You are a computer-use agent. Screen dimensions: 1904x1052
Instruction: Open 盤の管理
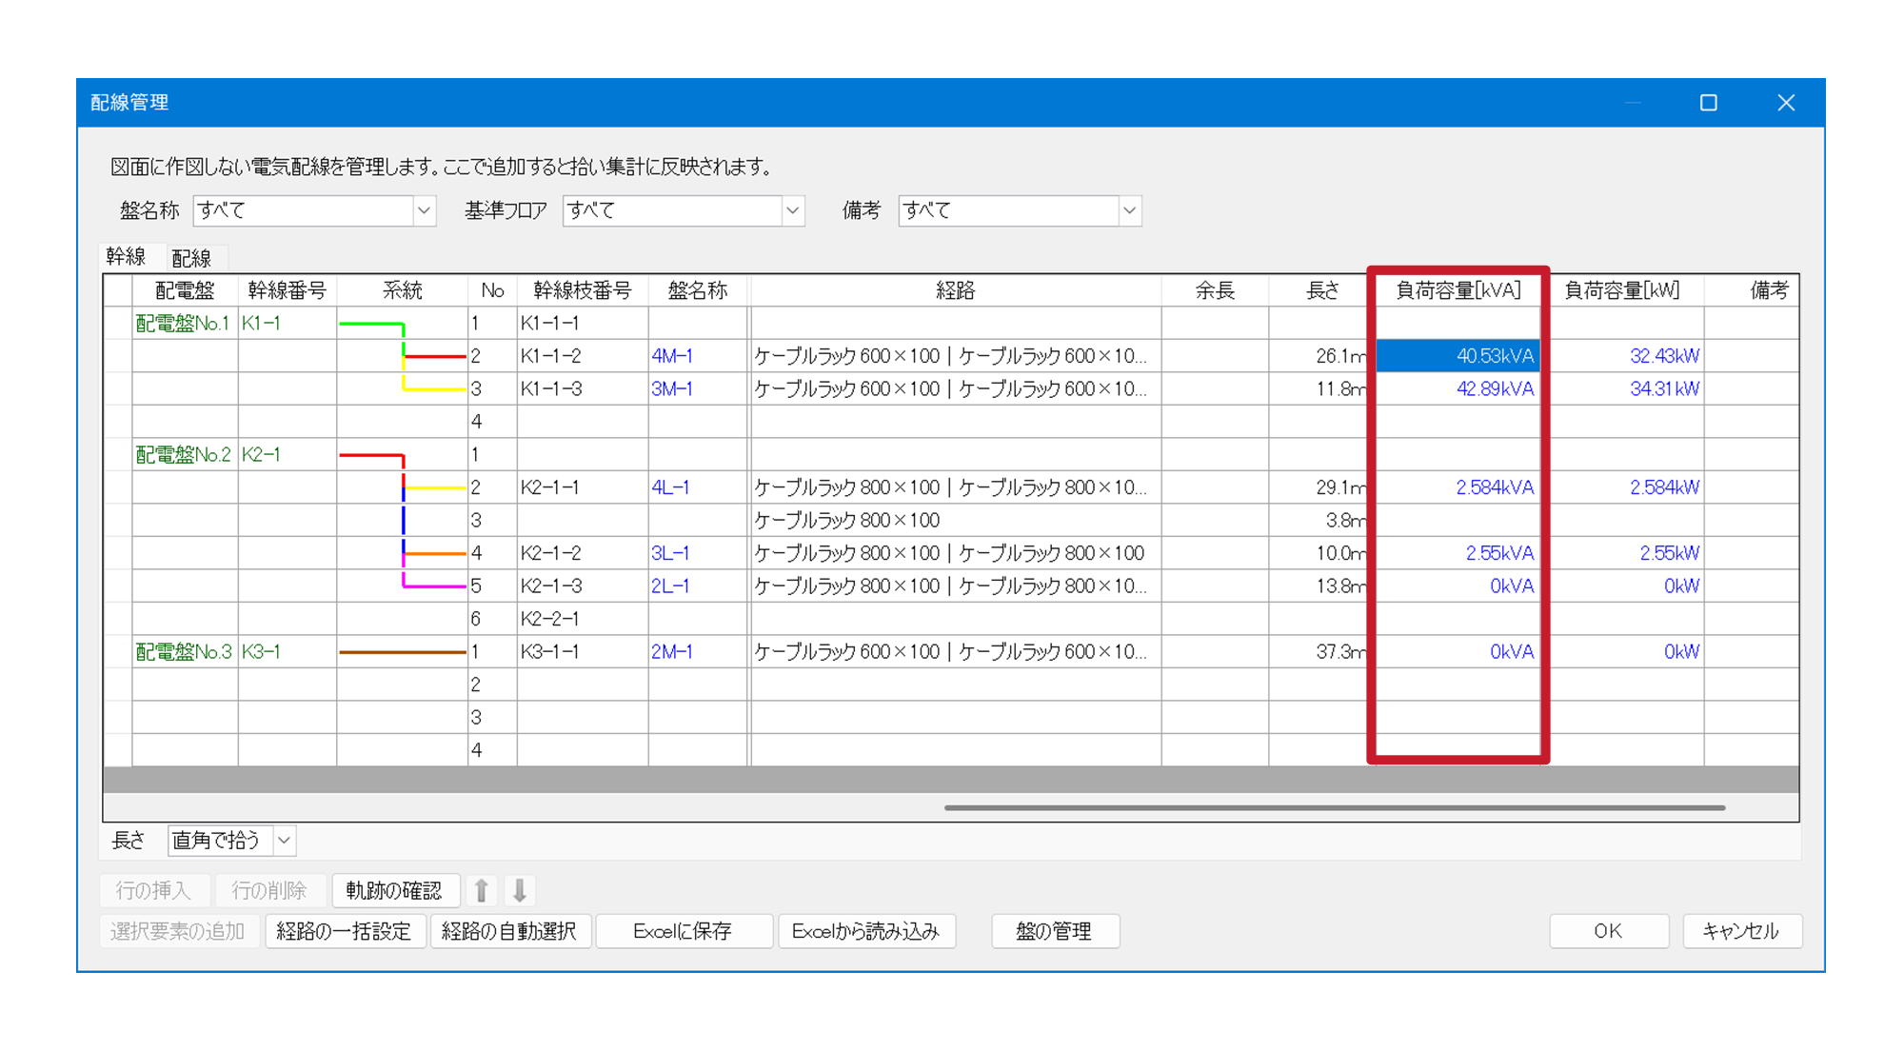coord(1055,931)
